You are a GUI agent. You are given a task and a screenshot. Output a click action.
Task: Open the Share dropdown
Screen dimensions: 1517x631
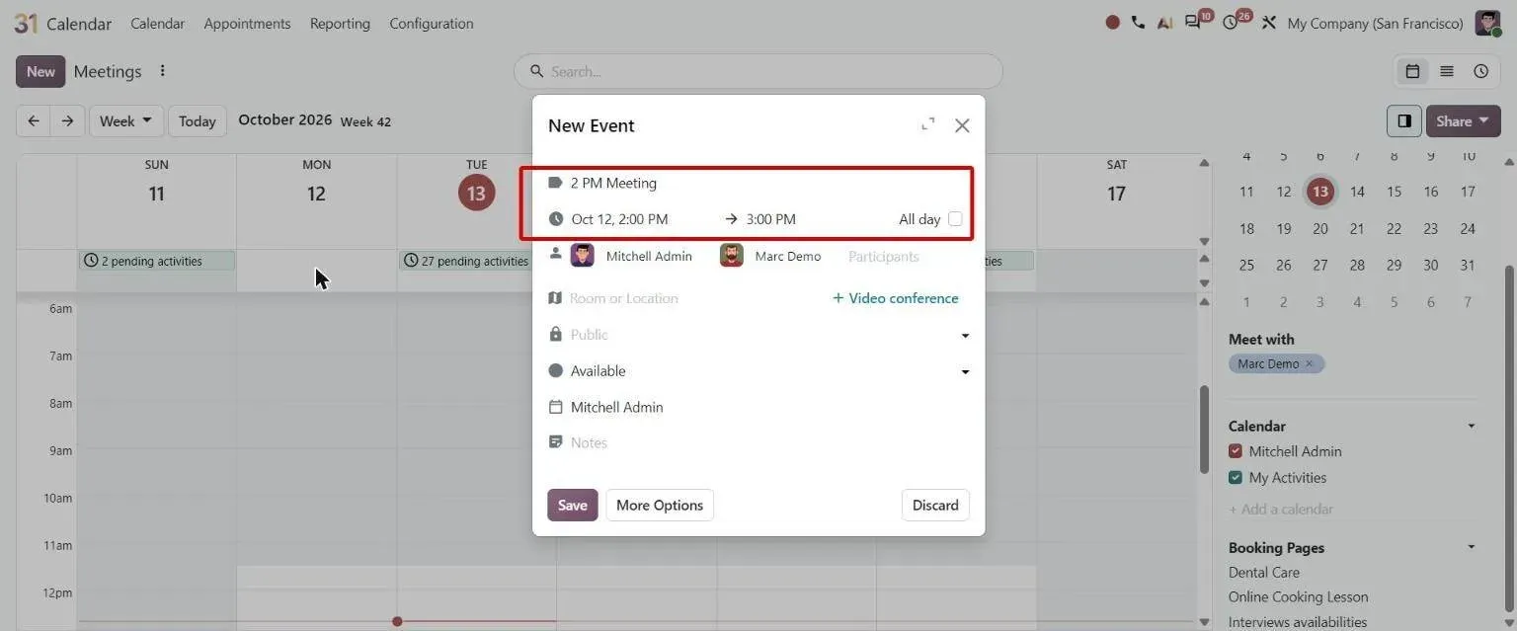pos(1463,121)
